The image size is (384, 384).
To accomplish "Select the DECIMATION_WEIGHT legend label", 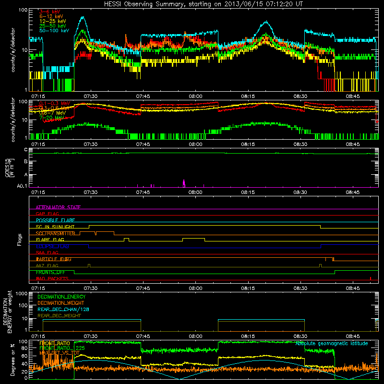I will [x=61, y=303].
